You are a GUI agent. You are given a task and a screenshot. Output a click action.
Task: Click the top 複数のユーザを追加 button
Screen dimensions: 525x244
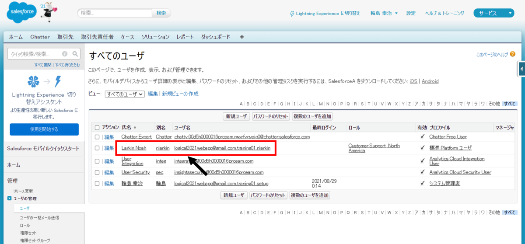[x=312, y=116]
